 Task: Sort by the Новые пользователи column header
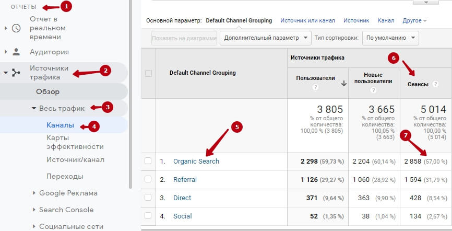click(373, 78)
